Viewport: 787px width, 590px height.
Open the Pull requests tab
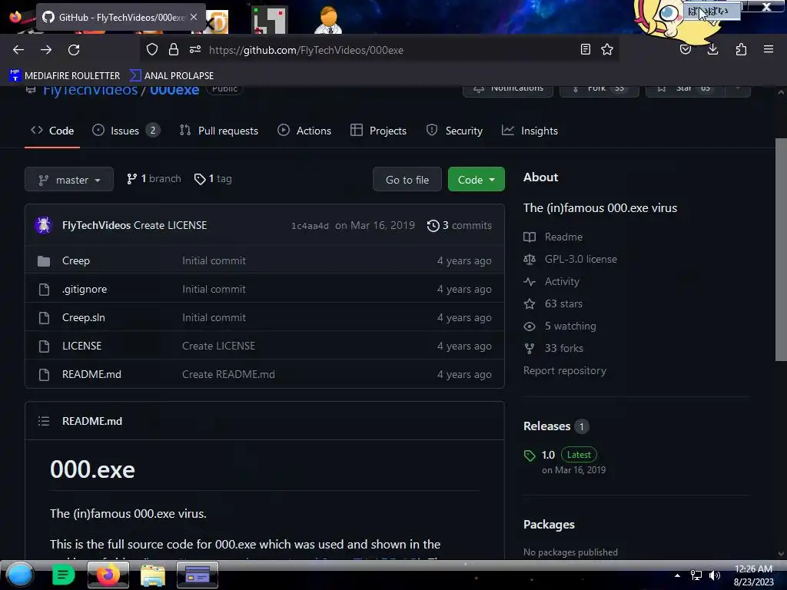(219, 131)
